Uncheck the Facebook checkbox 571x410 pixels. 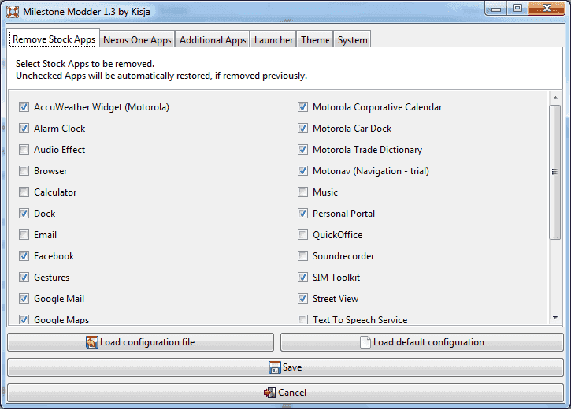(x=24, y=256)
